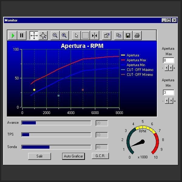Click the data cursor split icon

[x=94, y=35]
